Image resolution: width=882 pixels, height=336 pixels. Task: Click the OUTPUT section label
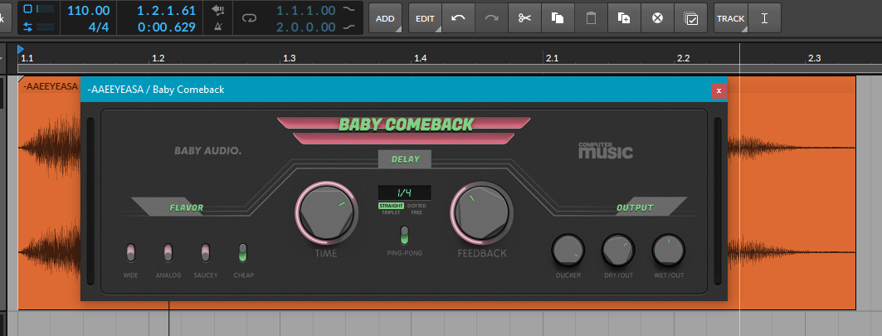(635, 207)
